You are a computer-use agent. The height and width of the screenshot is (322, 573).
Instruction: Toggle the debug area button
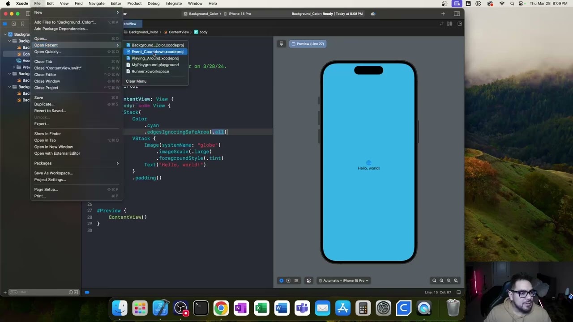coord(458,292)
